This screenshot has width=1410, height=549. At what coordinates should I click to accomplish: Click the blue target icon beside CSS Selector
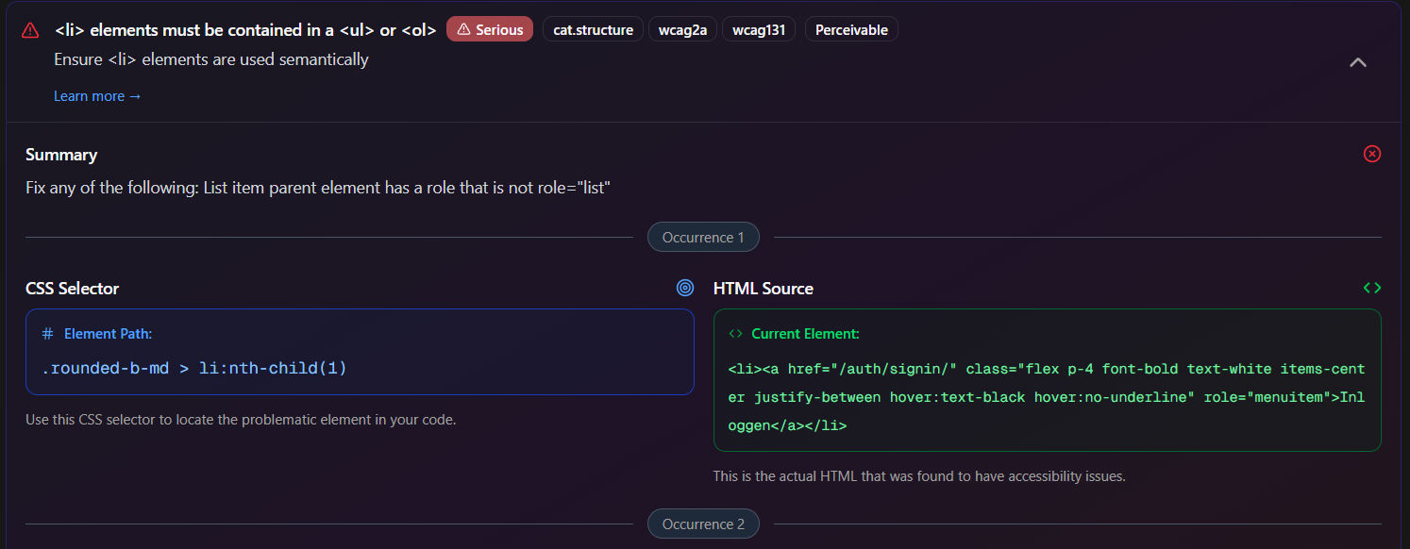click(x=685, y=288)
